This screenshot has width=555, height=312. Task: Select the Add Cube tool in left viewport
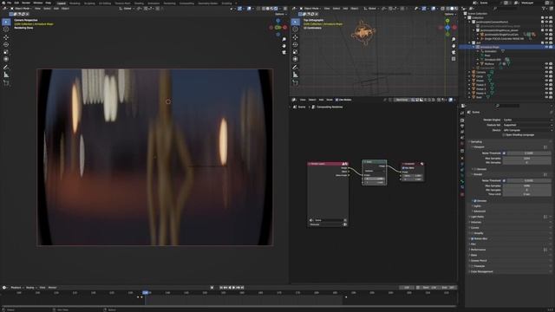[6, 83]
